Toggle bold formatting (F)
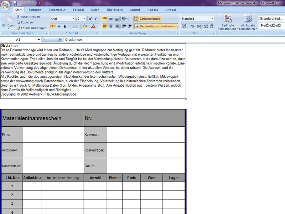 point(53,26)
